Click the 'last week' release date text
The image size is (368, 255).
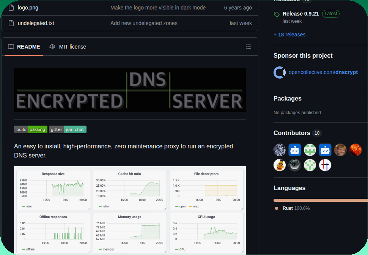(292, 21)
